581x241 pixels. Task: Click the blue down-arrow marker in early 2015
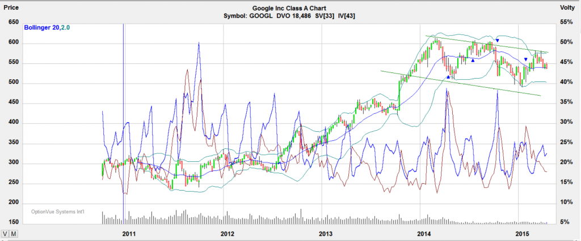(x=526, y=59)
